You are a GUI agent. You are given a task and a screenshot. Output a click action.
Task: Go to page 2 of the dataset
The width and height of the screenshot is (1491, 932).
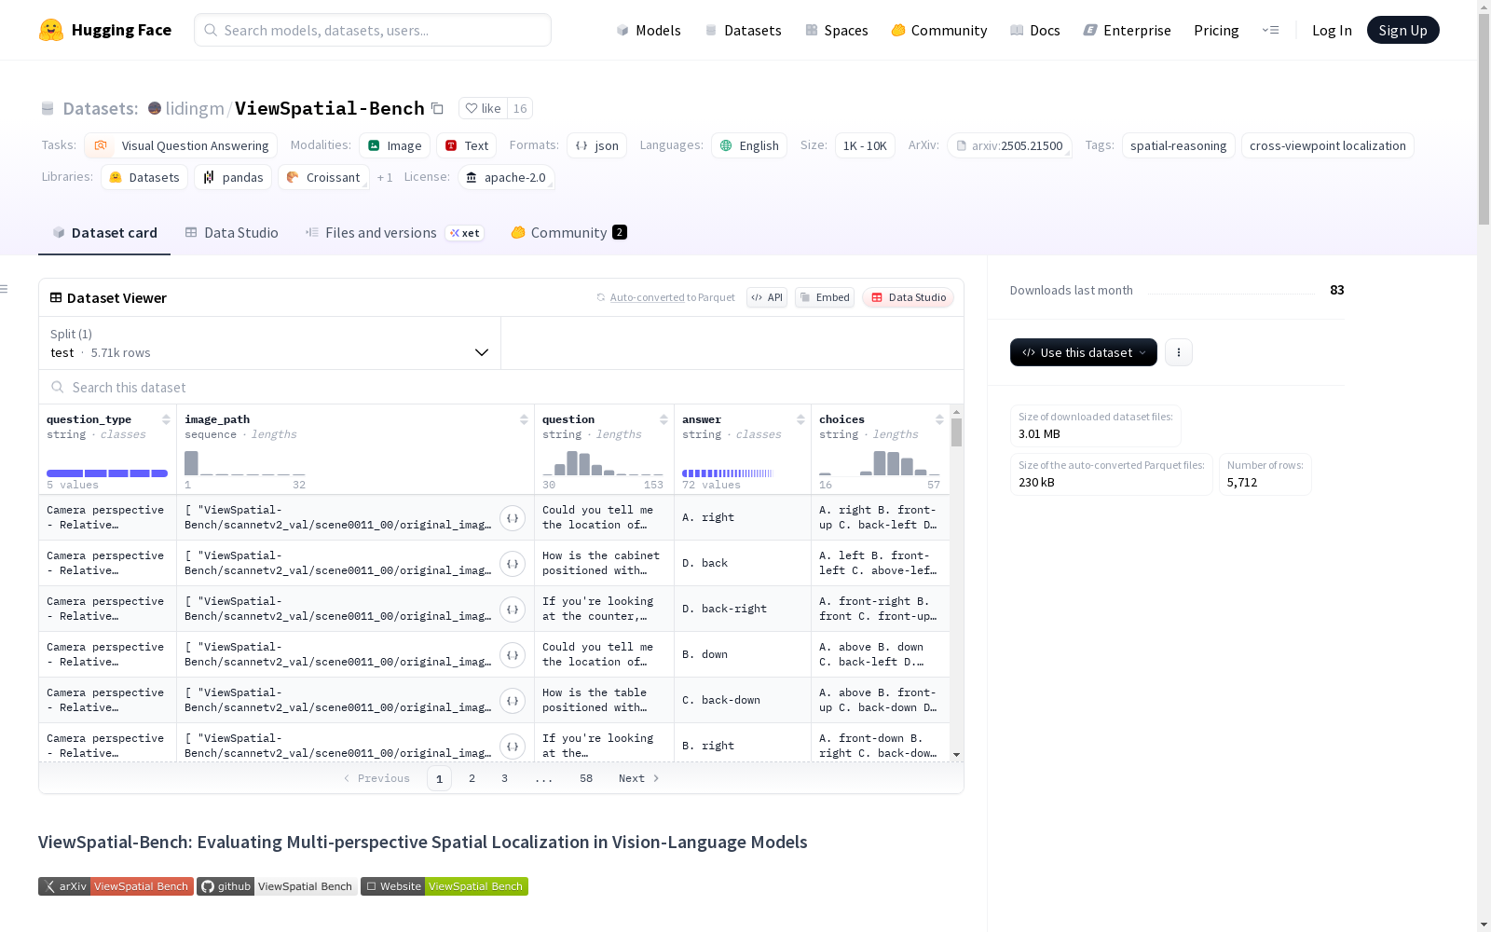472,778
